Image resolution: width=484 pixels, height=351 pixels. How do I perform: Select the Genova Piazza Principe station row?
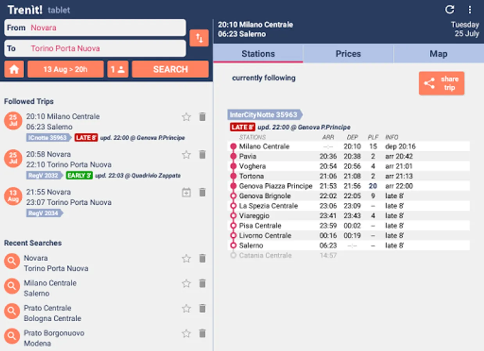(349, 186)
